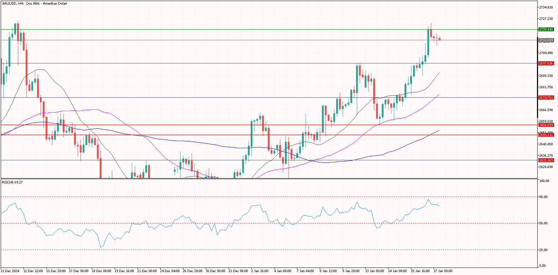Click the '11 Dec 2024' time axis label

(11, 271)
